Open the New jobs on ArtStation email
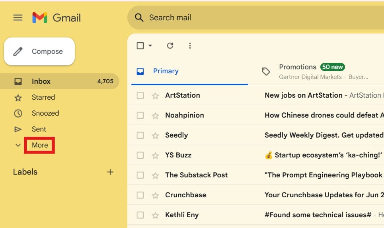384x228 pixels. [x=304, y=95]
